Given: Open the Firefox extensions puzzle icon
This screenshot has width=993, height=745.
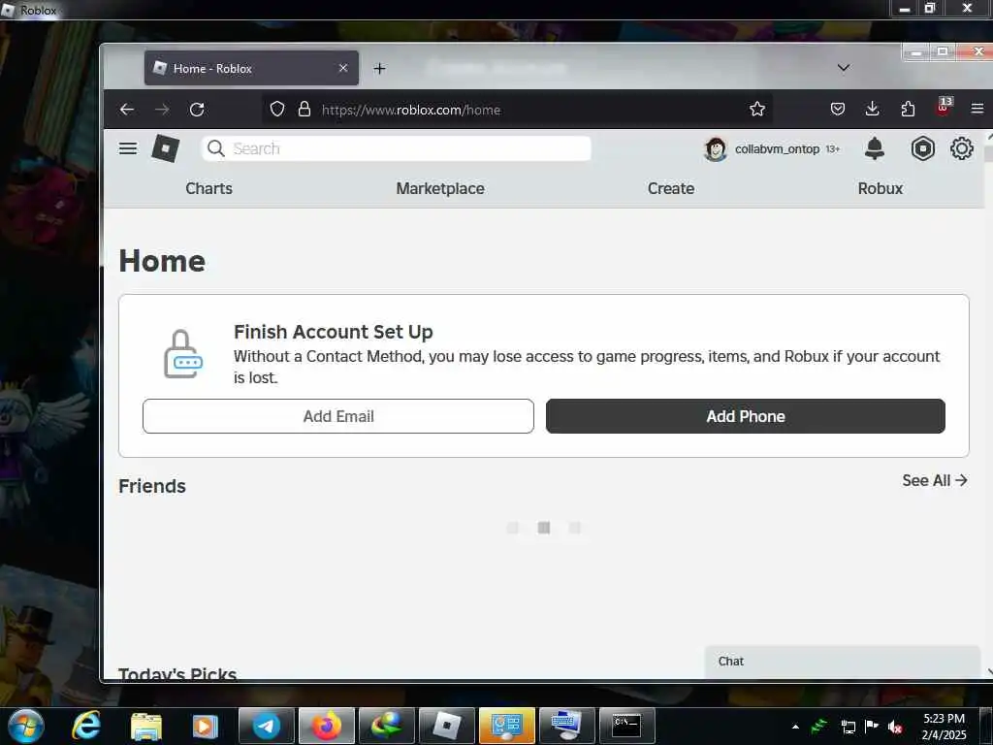Looking at the screenshot, I should (x=908, y=109).
